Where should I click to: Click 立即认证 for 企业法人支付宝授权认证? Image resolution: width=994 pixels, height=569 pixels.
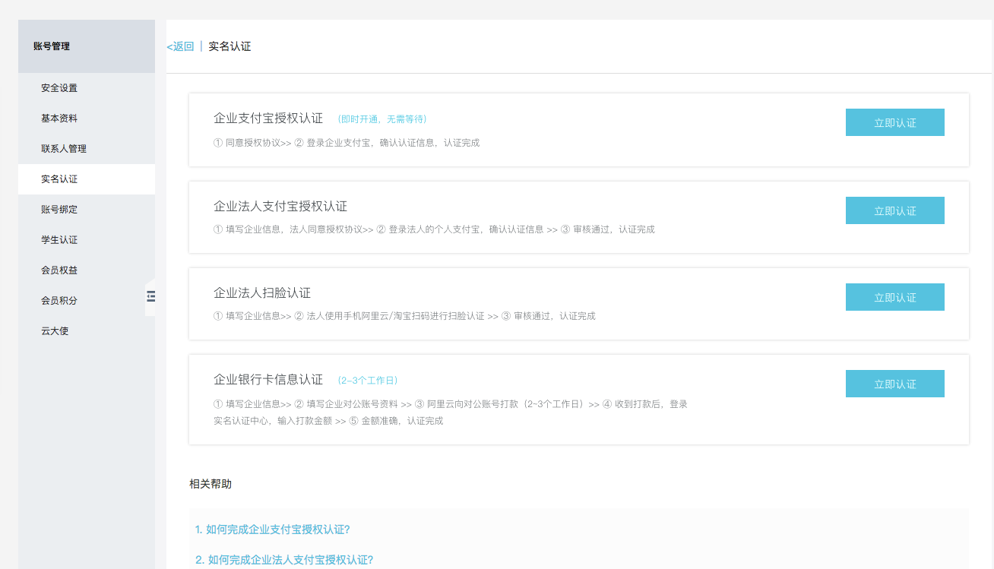pyautogui.click(x=894, y=210)
